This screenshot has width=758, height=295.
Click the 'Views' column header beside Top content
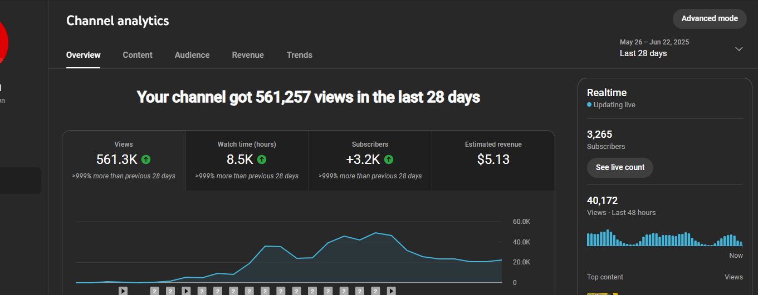(x=733, y=277)
